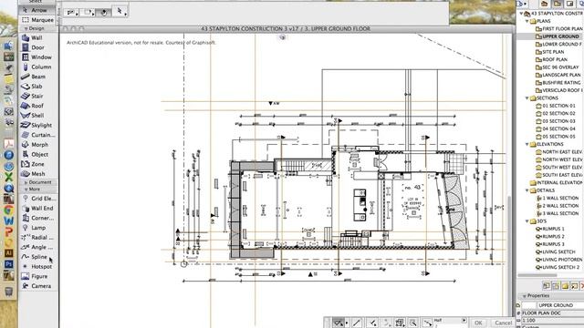Select the Corner Window tool

coord(38,218)
